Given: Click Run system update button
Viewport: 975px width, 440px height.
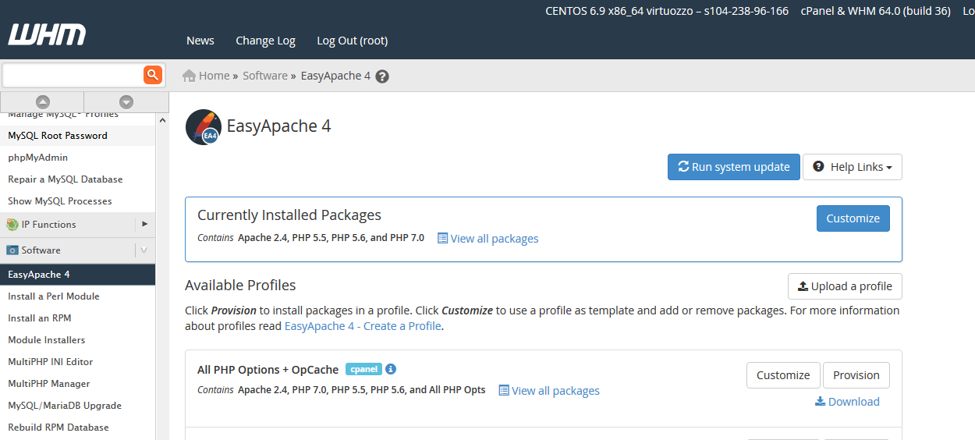Looking at the screenshot, I should 734,167.
